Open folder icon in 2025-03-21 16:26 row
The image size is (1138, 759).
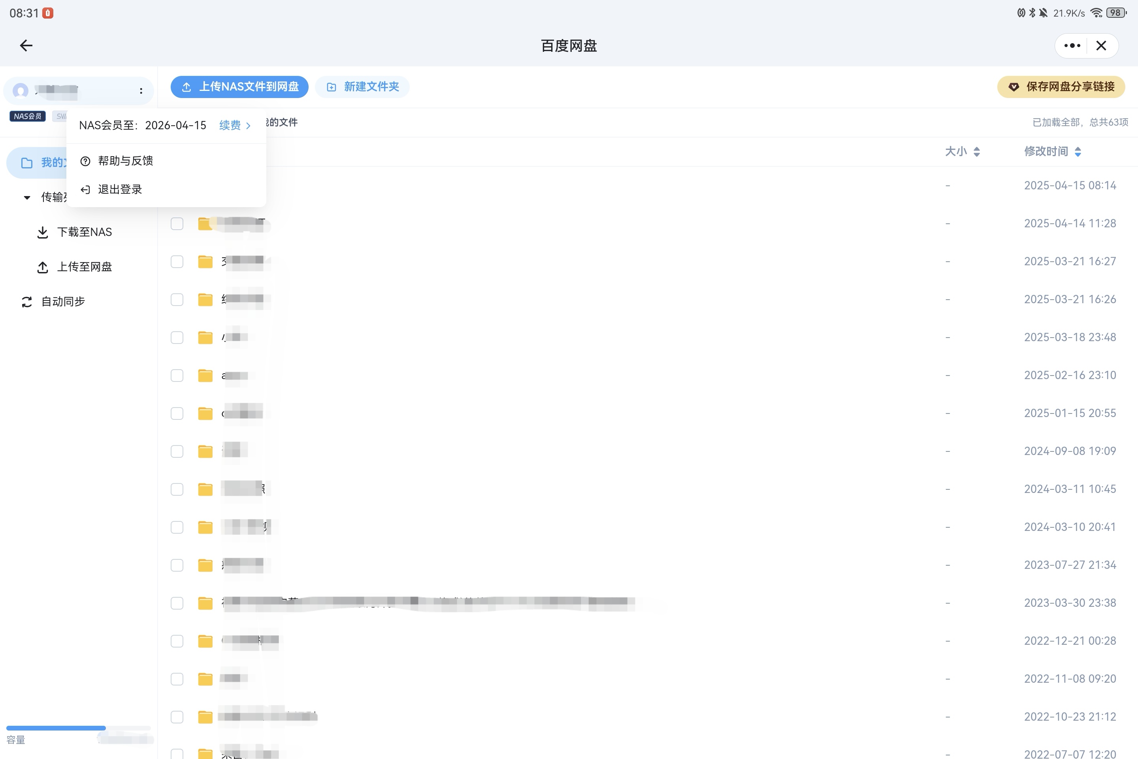tap(205, 300)
